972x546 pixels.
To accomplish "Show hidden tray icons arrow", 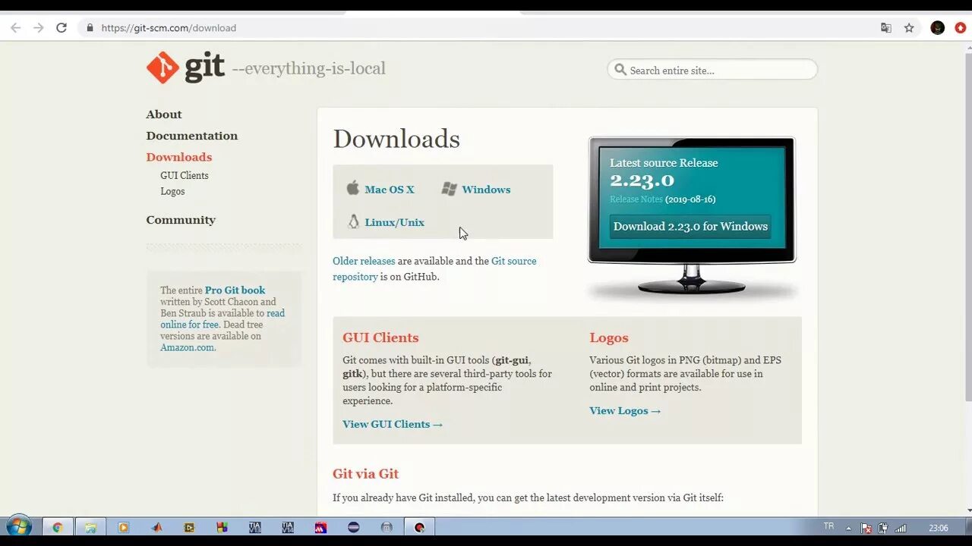I will point(849,528).
